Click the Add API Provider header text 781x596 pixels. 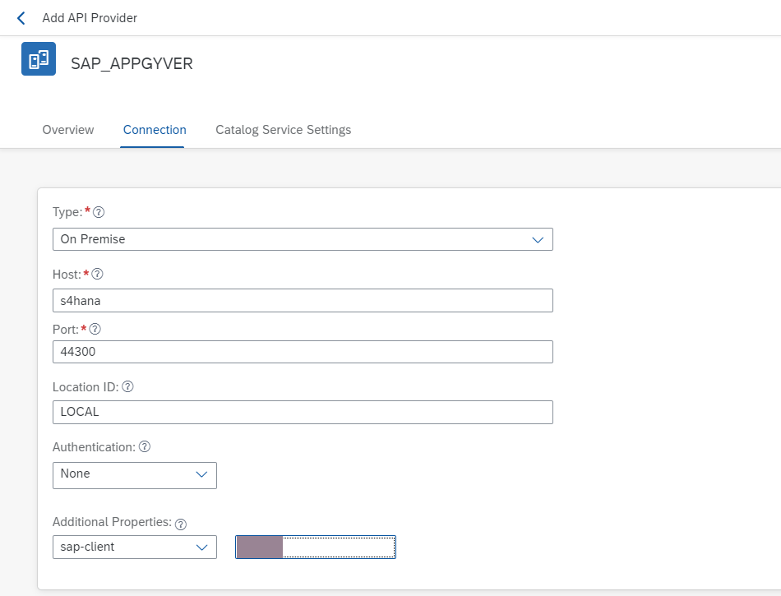[x=90, y=18]
